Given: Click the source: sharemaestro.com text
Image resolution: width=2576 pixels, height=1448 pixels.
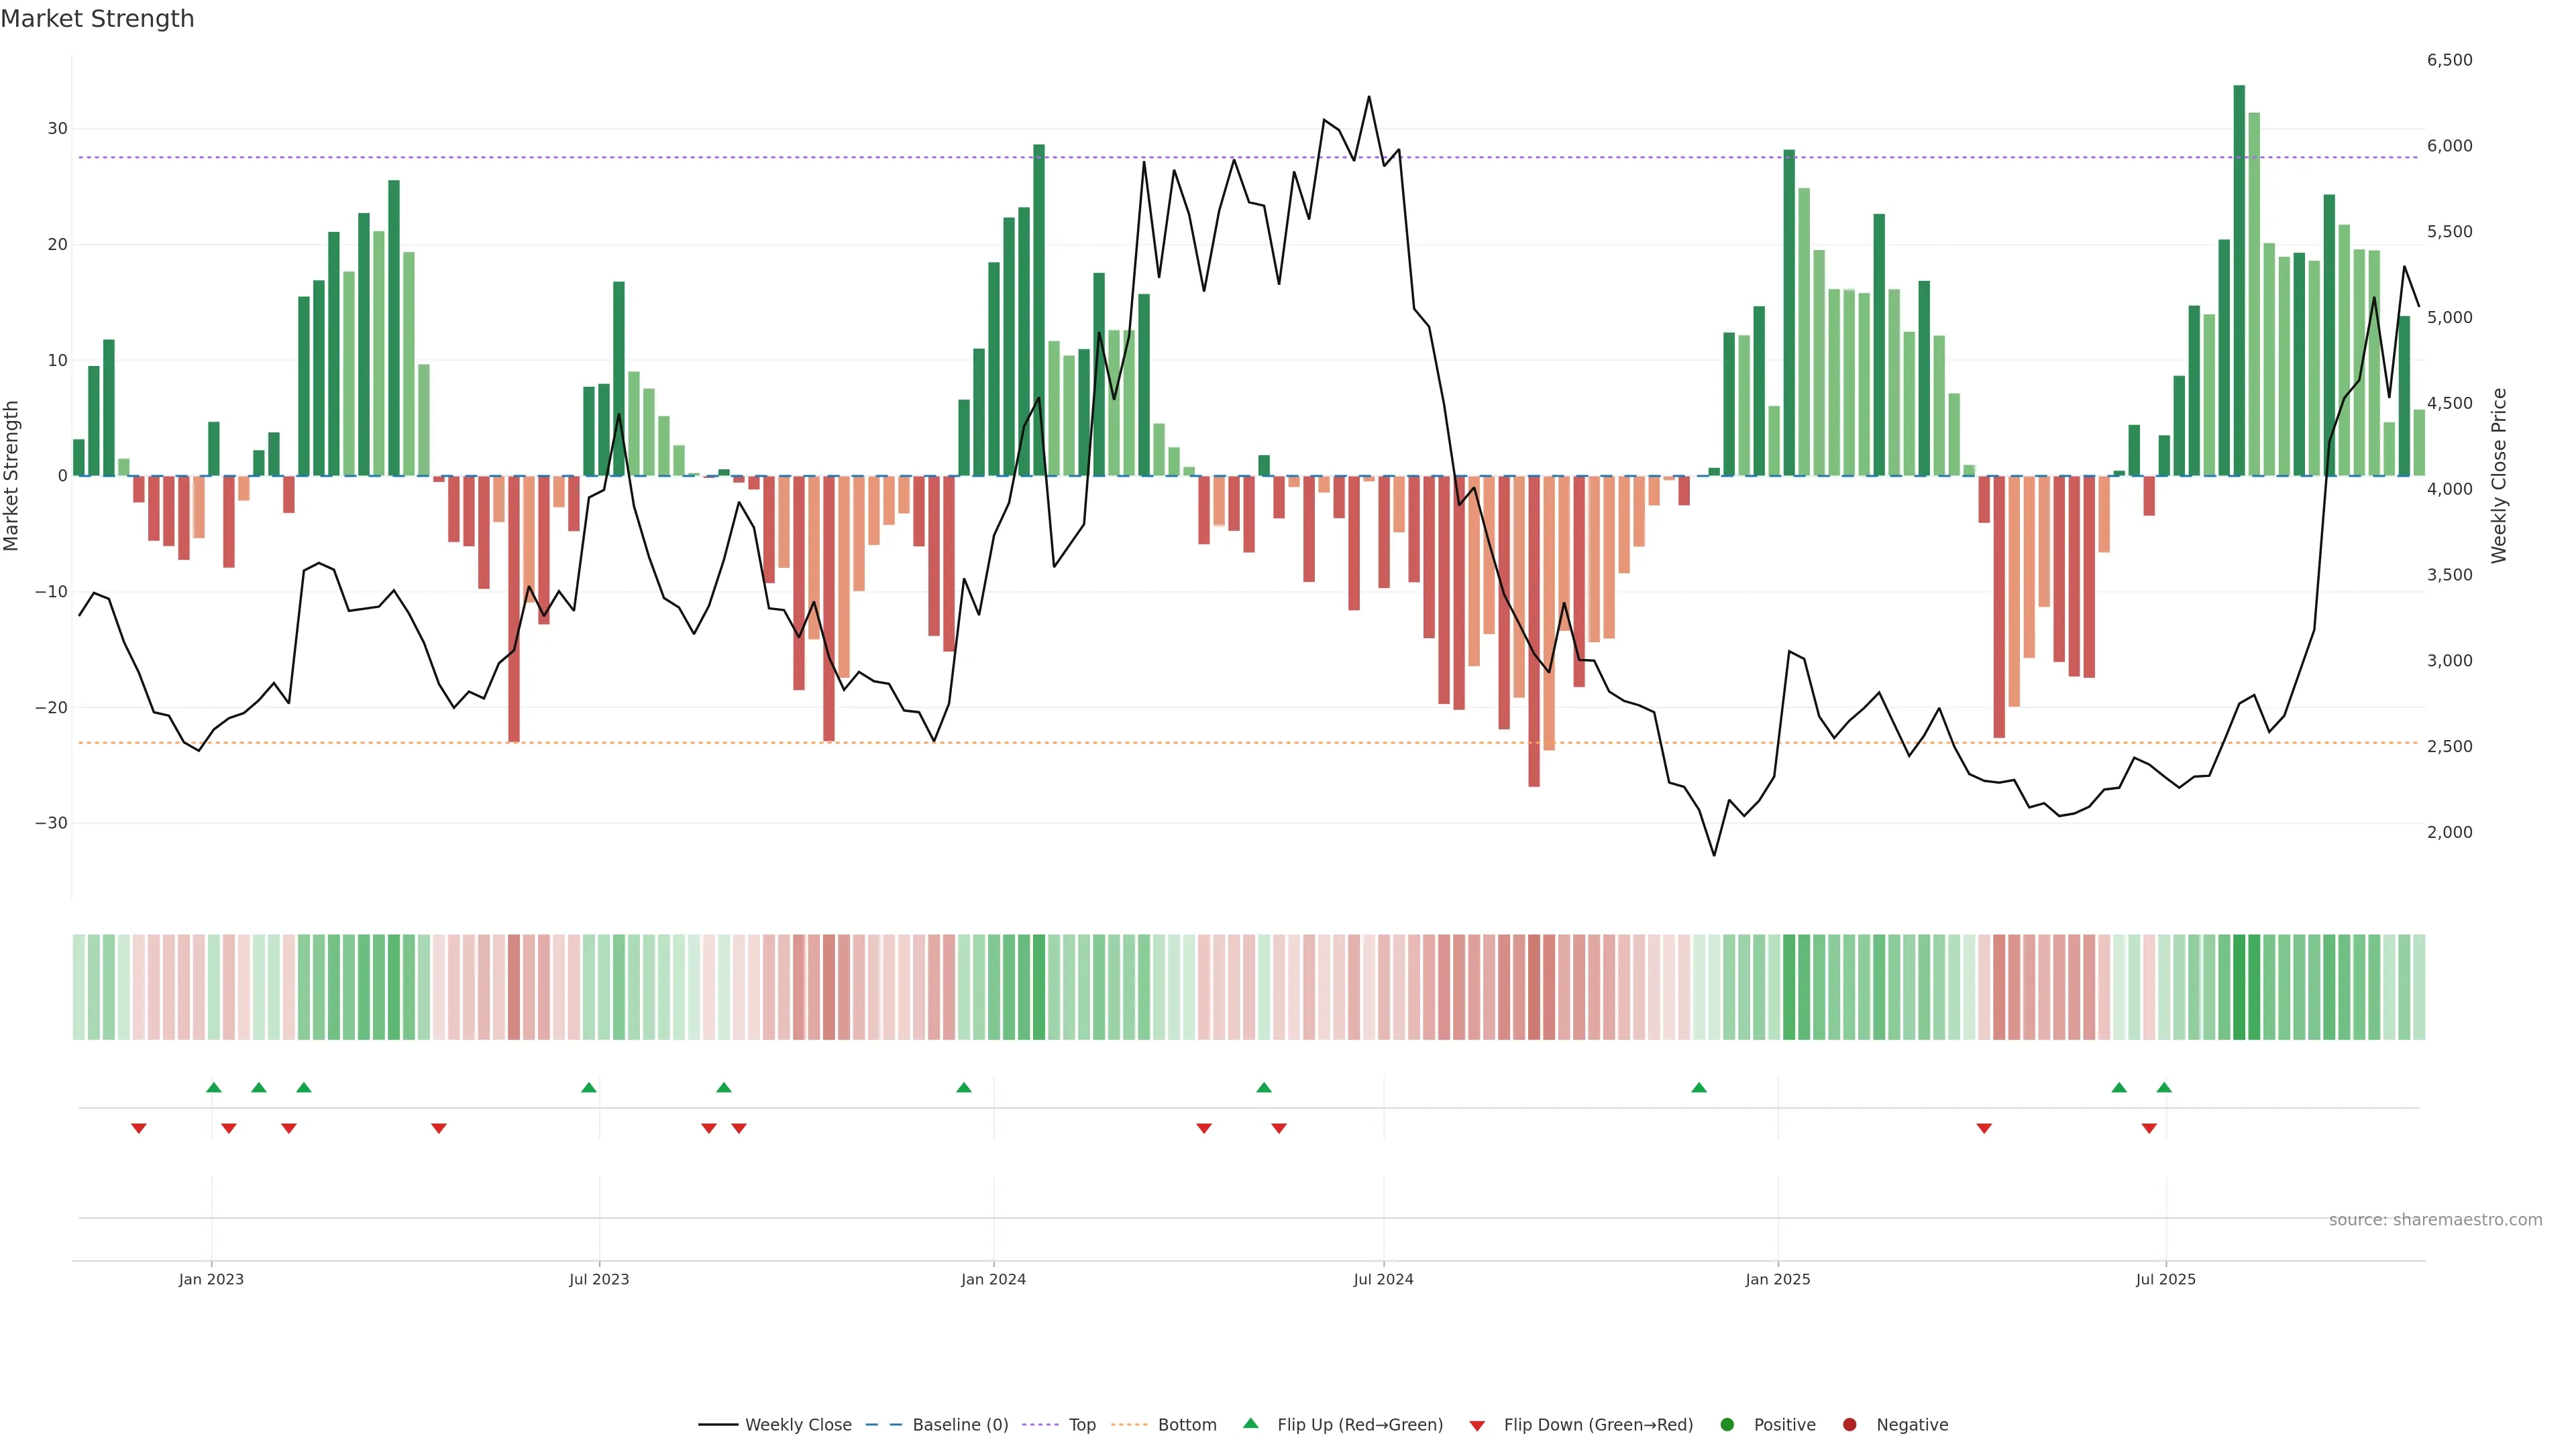Looking at the screenshot, I should pyautogui.click(x=2435, y=1220).
